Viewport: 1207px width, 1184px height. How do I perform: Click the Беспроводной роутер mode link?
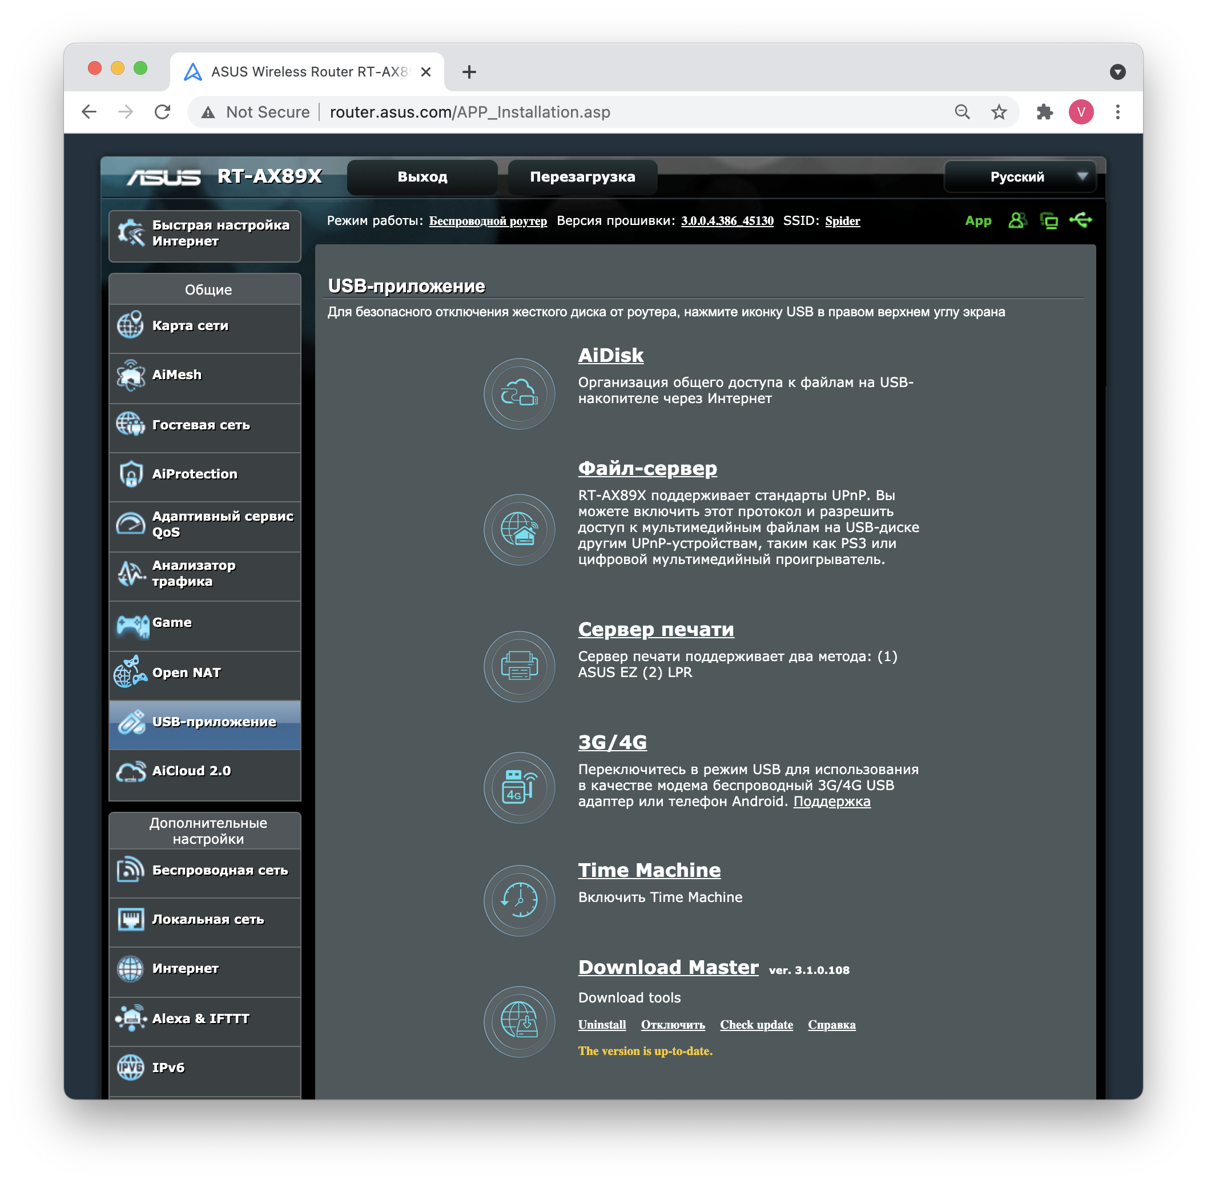click(488, 222)
